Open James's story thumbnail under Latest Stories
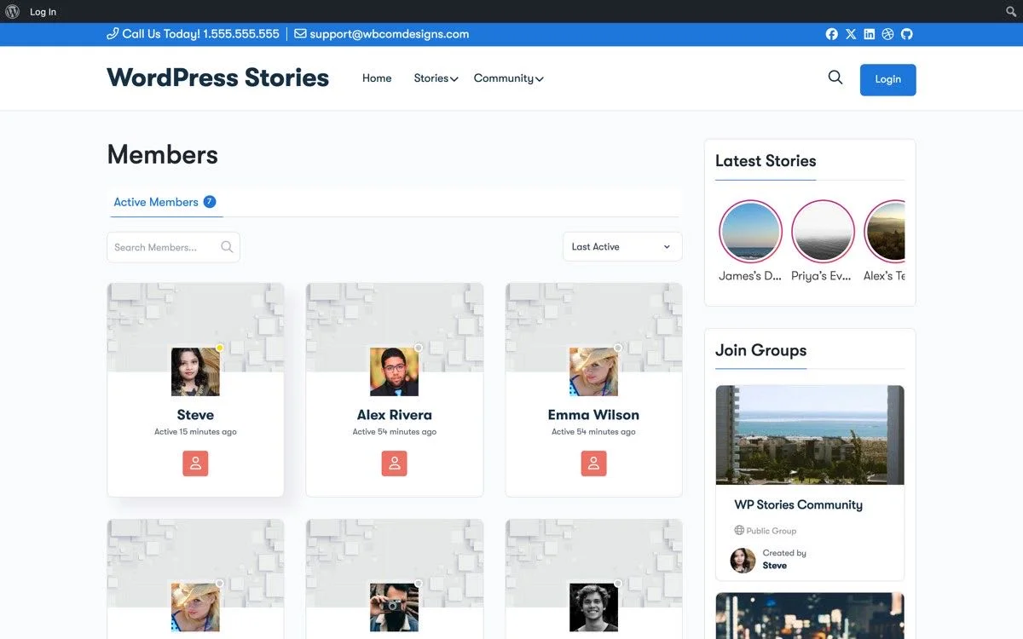Viewport: 1023px width, 639px height. pyautogui.click(x=750, y=231)
